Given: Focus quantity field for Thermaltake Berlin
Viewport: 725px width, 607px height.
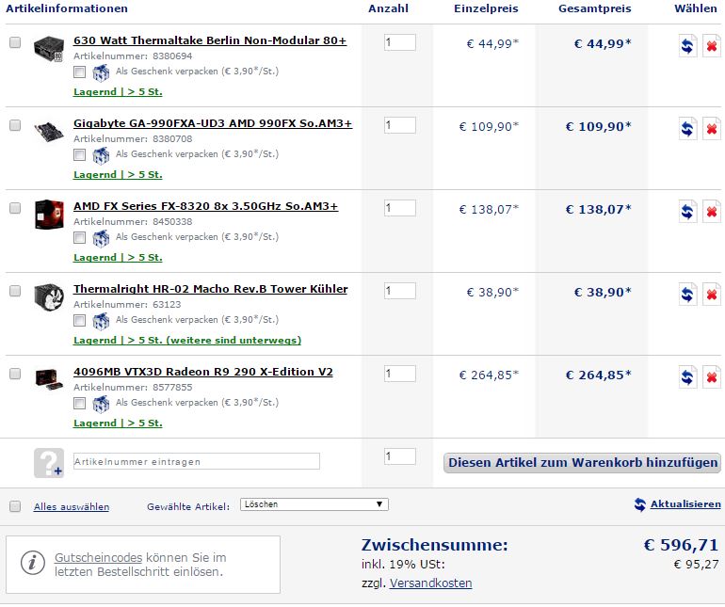Looking at the screenshot, I should point(400,42).
